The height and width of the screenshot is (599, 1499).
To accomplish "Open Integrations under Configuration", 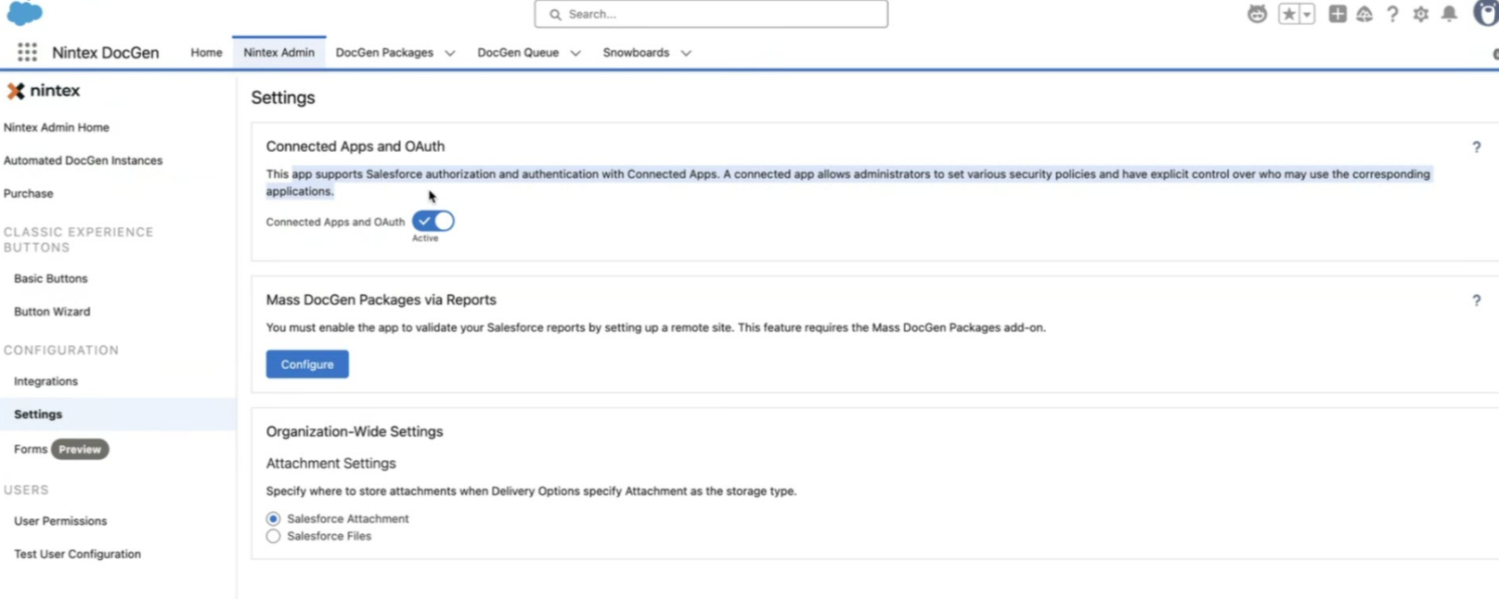I will click(45, 381).
